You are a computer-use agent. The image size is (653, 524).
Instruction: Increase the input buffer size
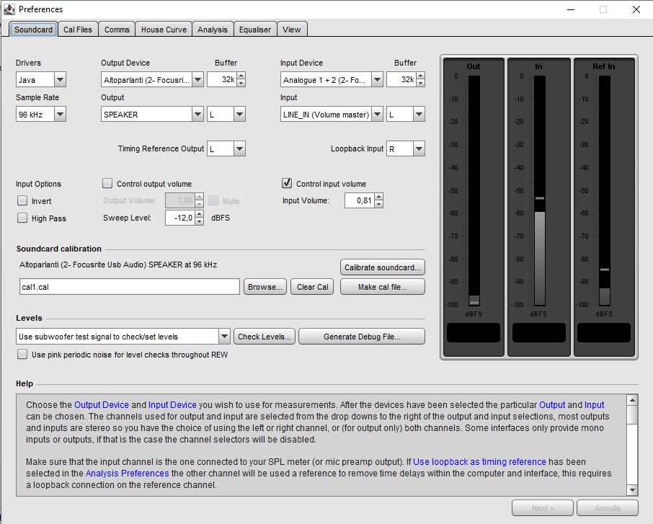click(421, 76)
